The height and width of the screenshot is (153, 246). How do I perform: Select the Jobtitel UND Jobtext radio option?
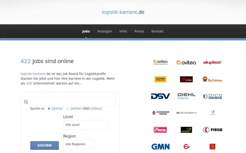[68, 109]
